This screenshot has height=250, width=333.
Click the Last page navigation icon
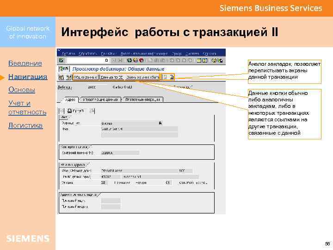190,60
